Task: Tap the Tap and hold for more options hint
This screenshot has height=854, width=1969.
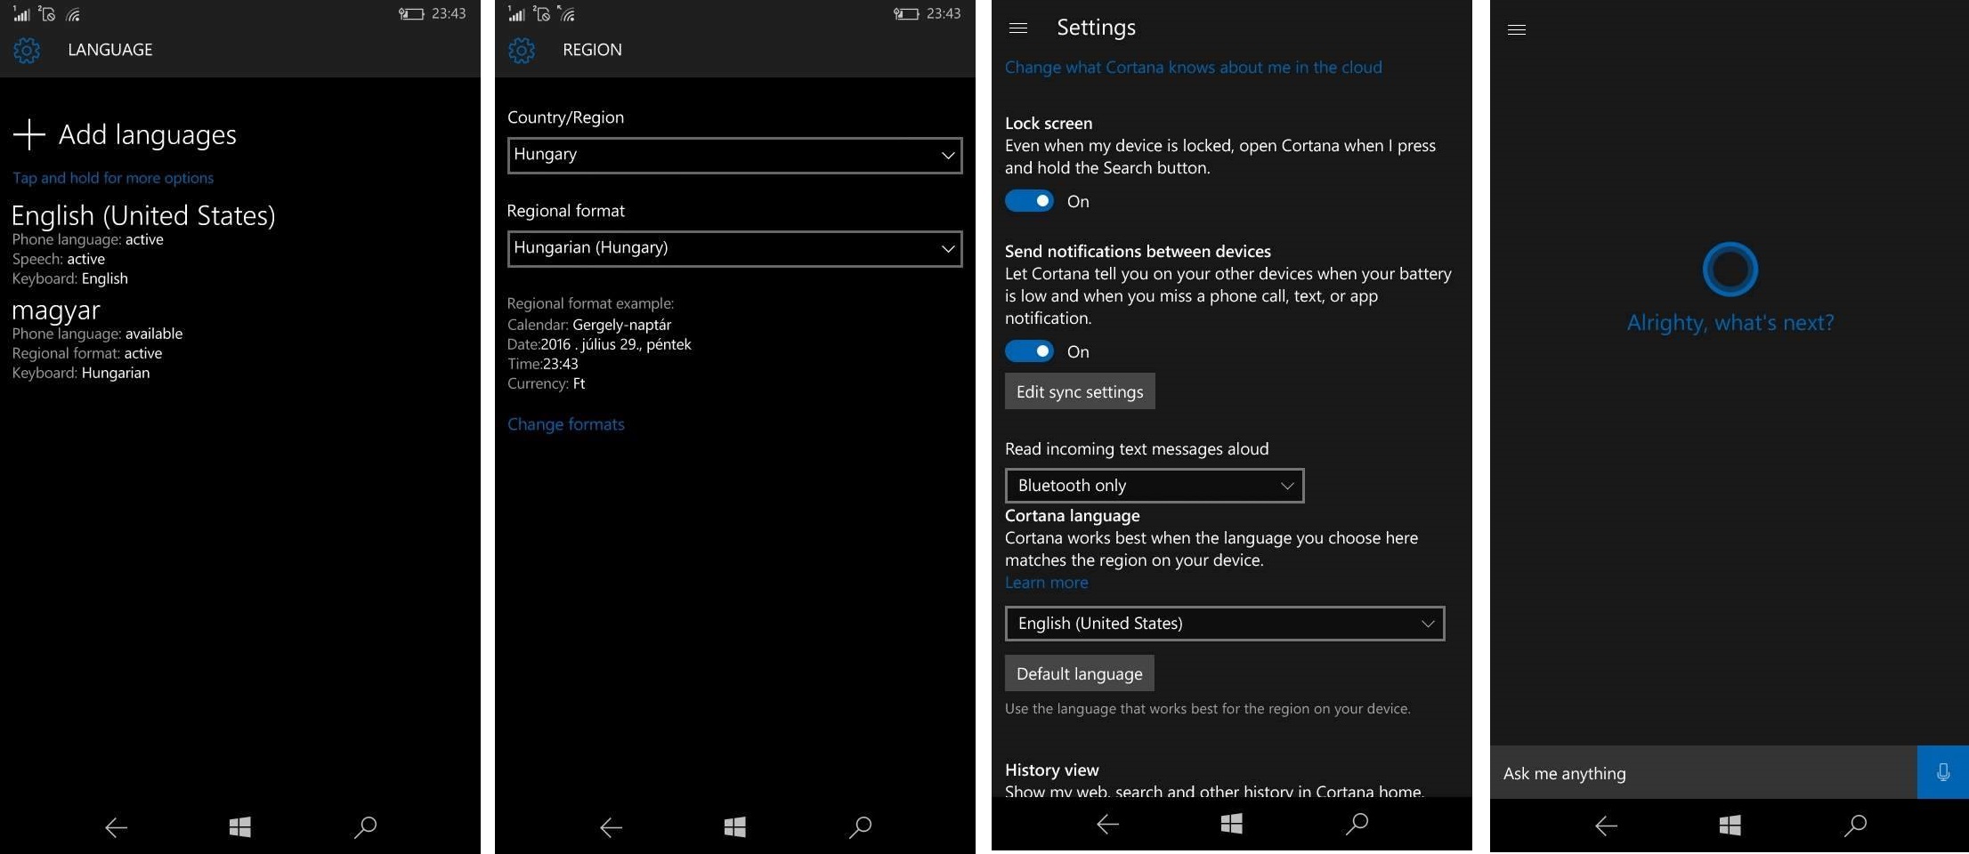Action: pos(113,178)
